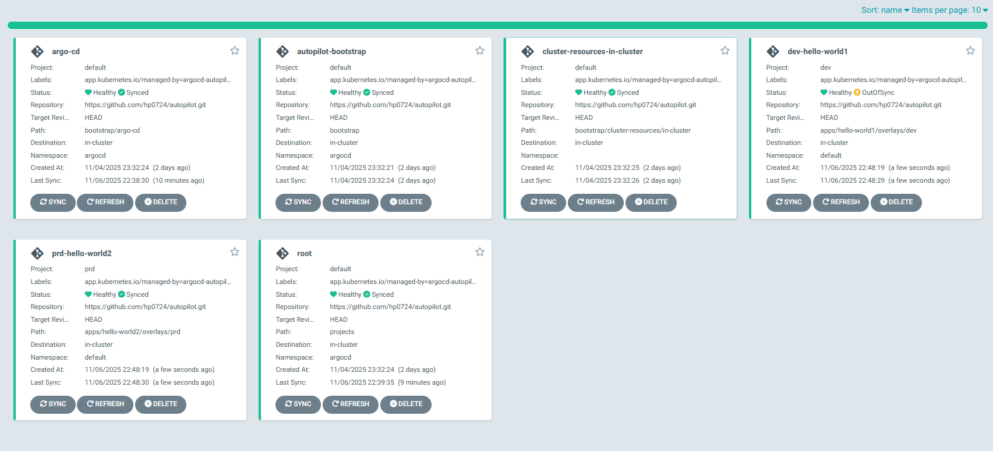Click the git icon of prd-hello-world2 card
Screen dimensions: 993x451
pyautogui.click(x=37, y=253)
